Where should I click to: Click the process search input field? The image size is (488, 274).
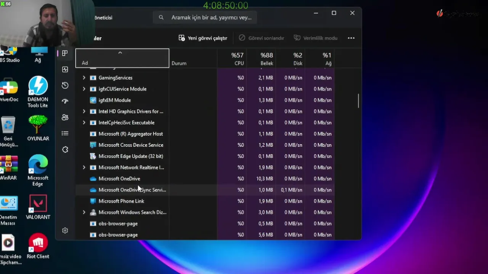click(x=205, y=18)
